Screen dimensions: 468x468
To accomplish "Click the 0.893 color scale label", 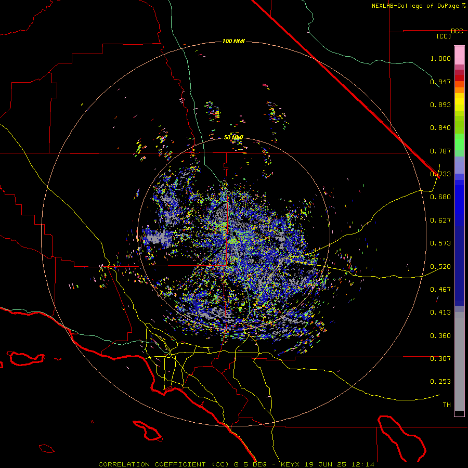I will point(440,105).
